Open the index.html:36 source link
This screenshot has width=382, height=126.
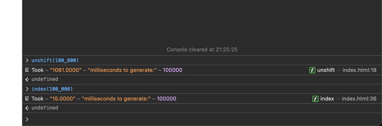click(359, 99)
